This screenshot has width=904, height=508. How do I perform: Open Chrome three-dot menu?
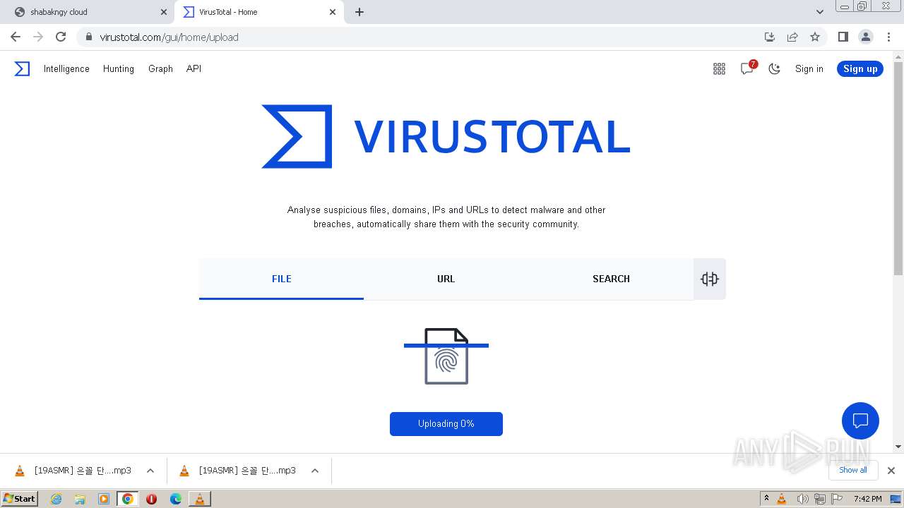point(888,37)
